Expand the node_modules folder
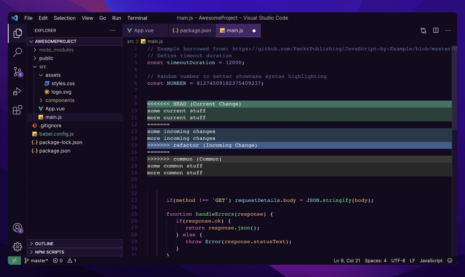 pos(75,50)
